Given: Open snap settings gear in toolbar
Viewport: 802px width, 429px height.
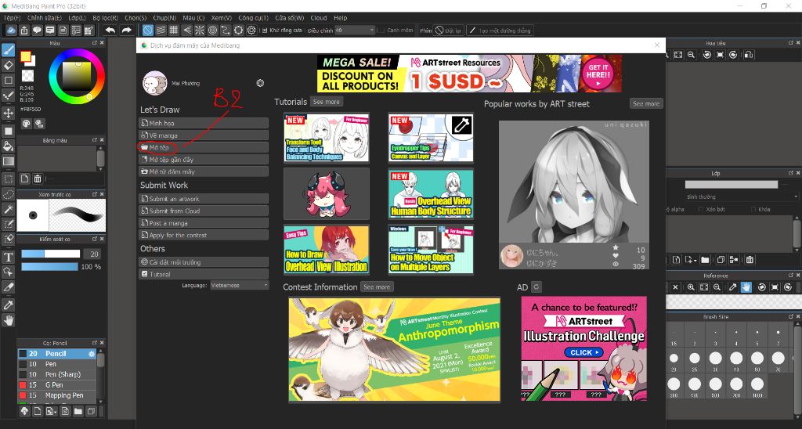Looking at the screenshot, I should point(251,31).
